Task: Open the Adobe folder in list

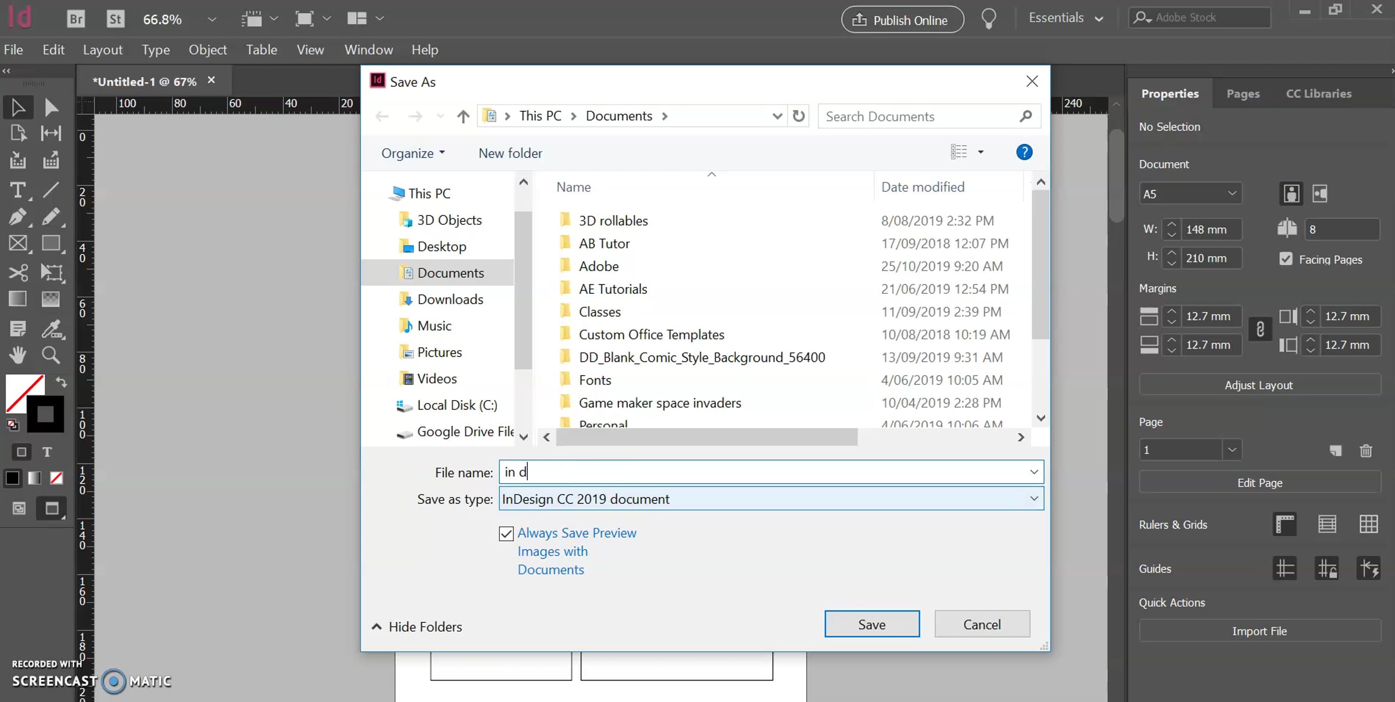Action: point(599,267)
